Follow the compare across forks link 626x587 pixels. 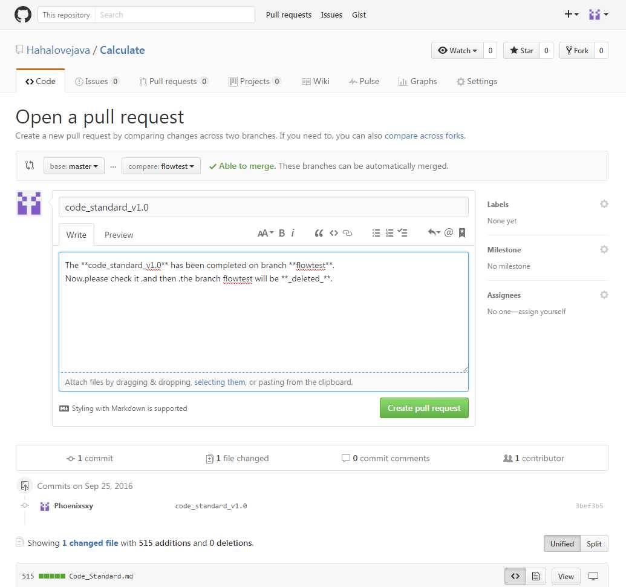pyautogui.click(x=425, y=136)
